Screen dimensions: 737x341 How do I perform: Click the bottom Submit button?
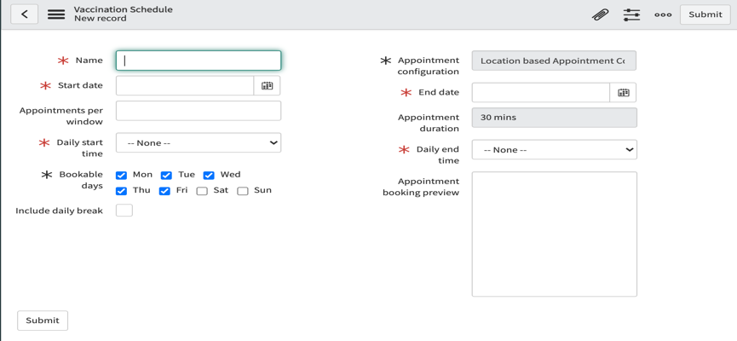pyautogui.click(x=43, y=321)
